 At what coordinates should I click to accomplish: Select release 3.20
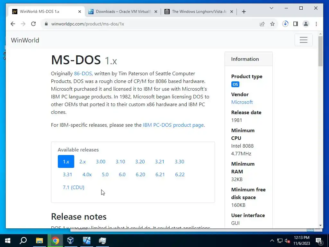tap(140, 161)
